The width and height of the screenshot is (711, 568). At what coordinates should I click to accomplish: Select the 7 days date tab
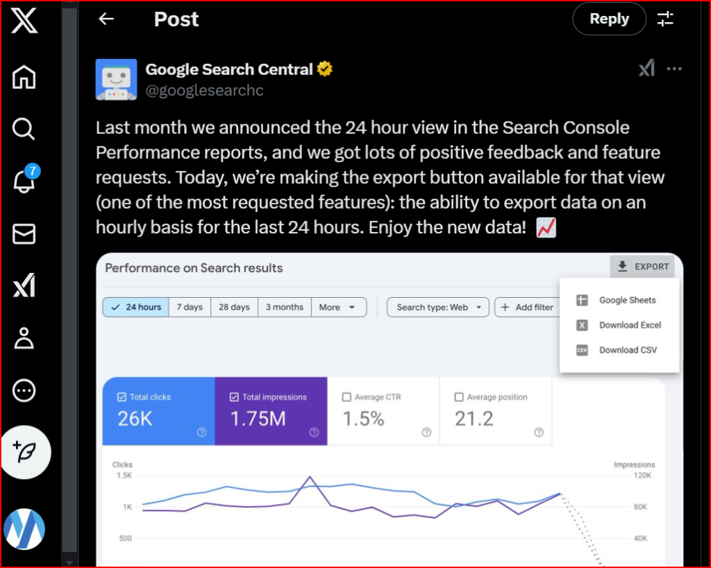[190, 308]
